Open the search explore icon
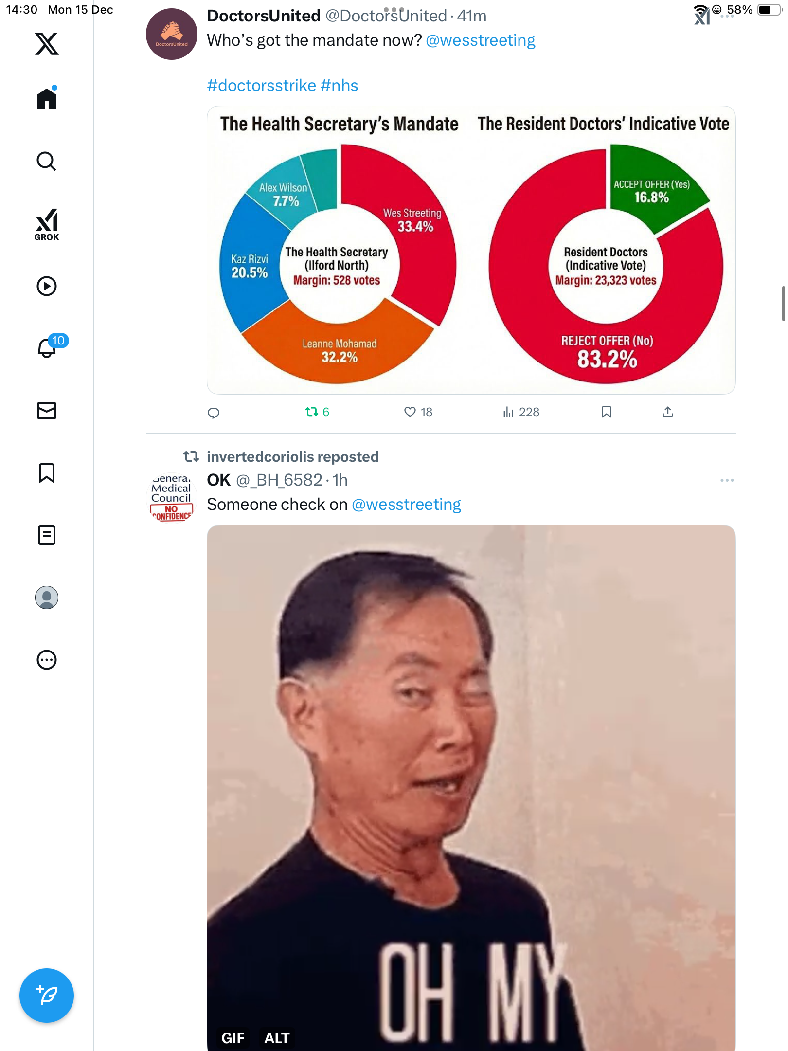This screenshot has width=788, height=1051. [47, 161]
